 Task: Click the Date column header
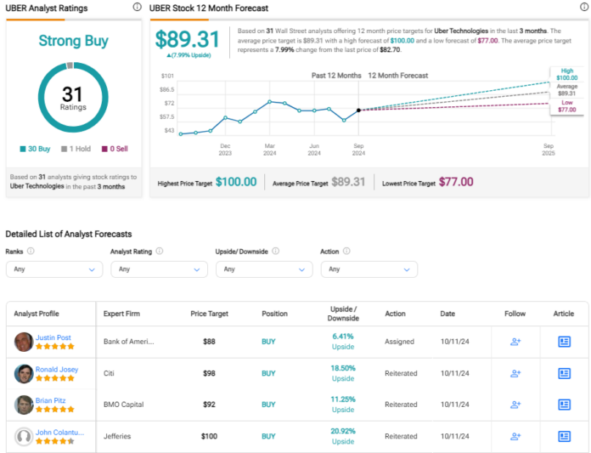447,313
